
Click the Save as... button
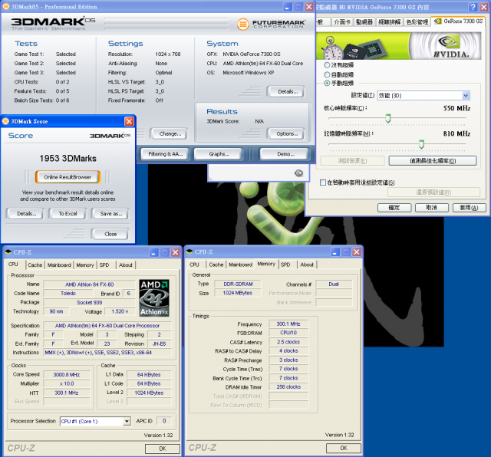click(110, 213)
